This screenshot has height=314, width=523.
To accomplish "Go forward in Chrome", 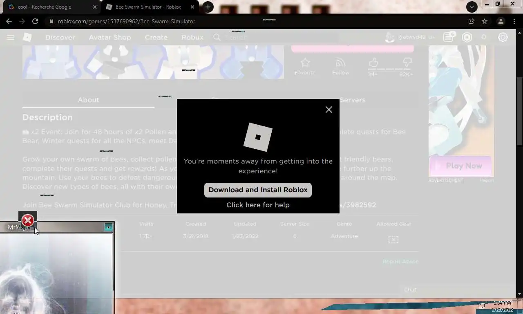I will pyautogui.click(x=22, y=21).
